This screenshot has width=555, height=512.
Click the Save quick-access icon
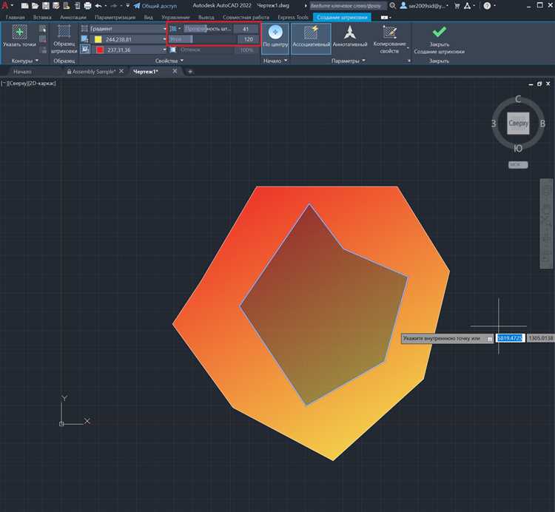click(x=46, y=6)
